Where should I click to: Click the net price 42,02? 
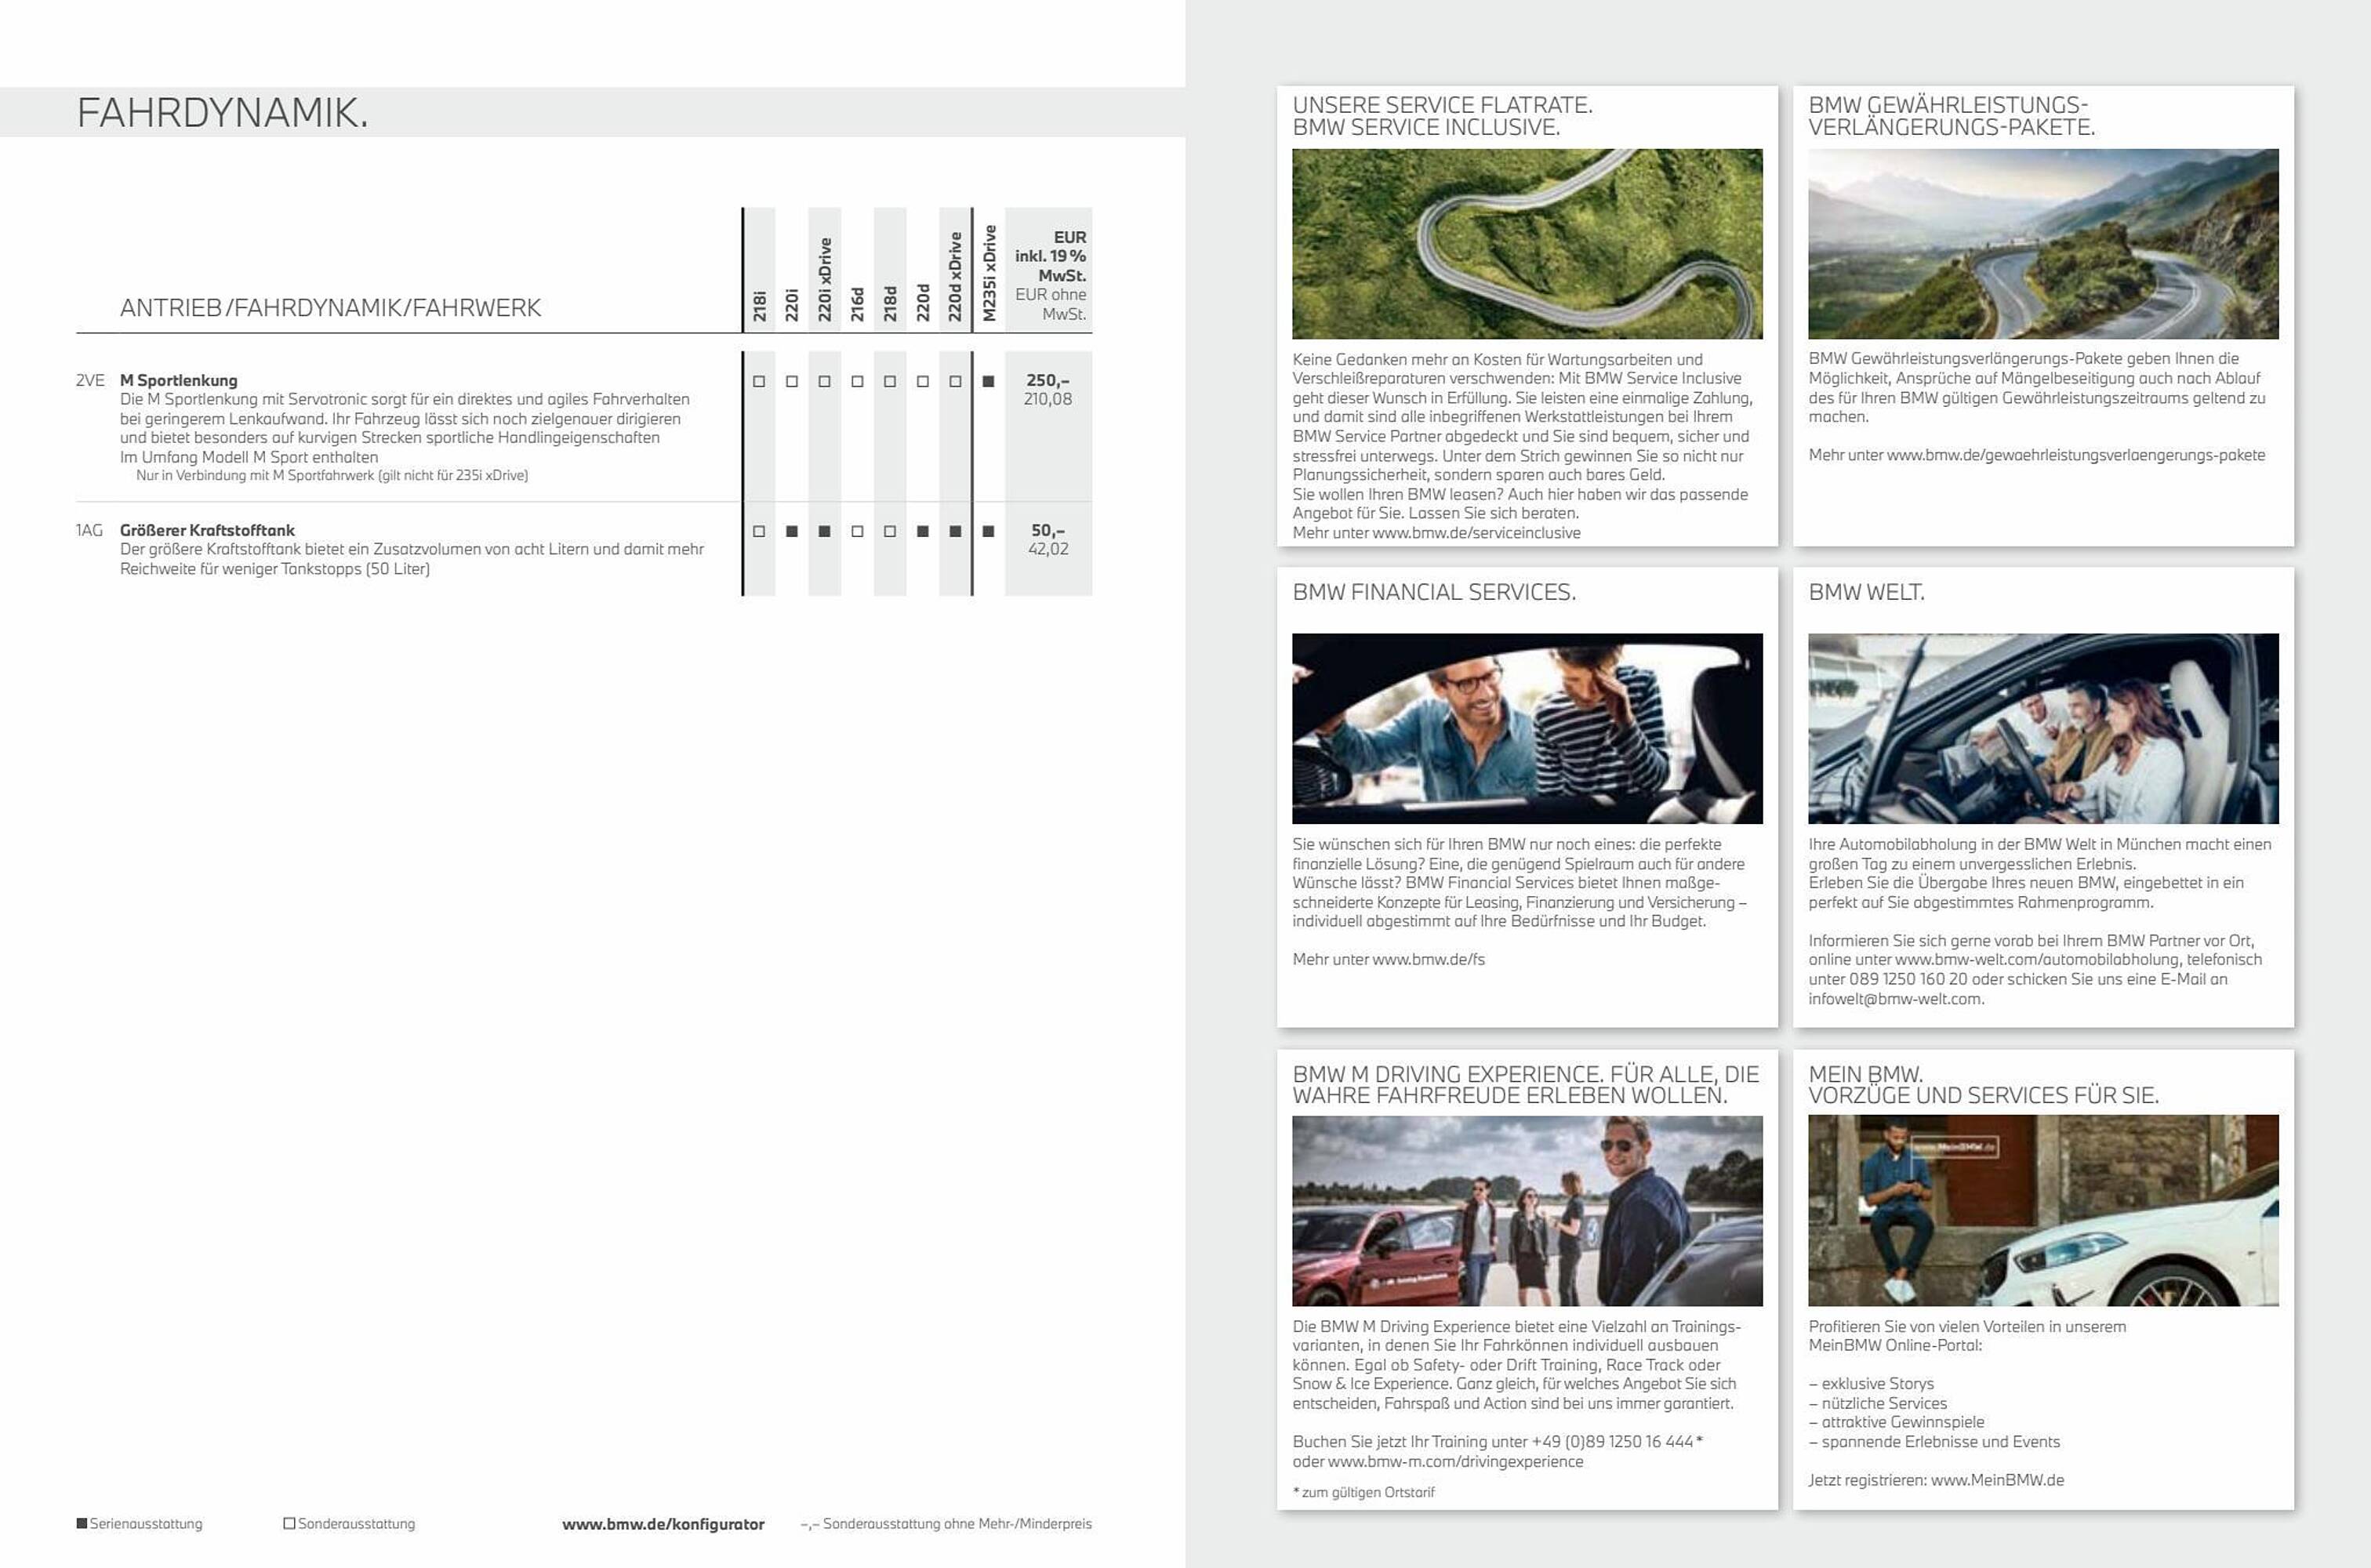click(1048, 549)
